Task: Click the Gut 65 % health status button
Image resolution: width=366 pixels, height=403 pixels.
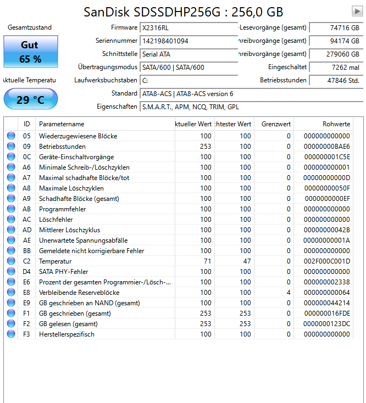Action: point(31,52)
